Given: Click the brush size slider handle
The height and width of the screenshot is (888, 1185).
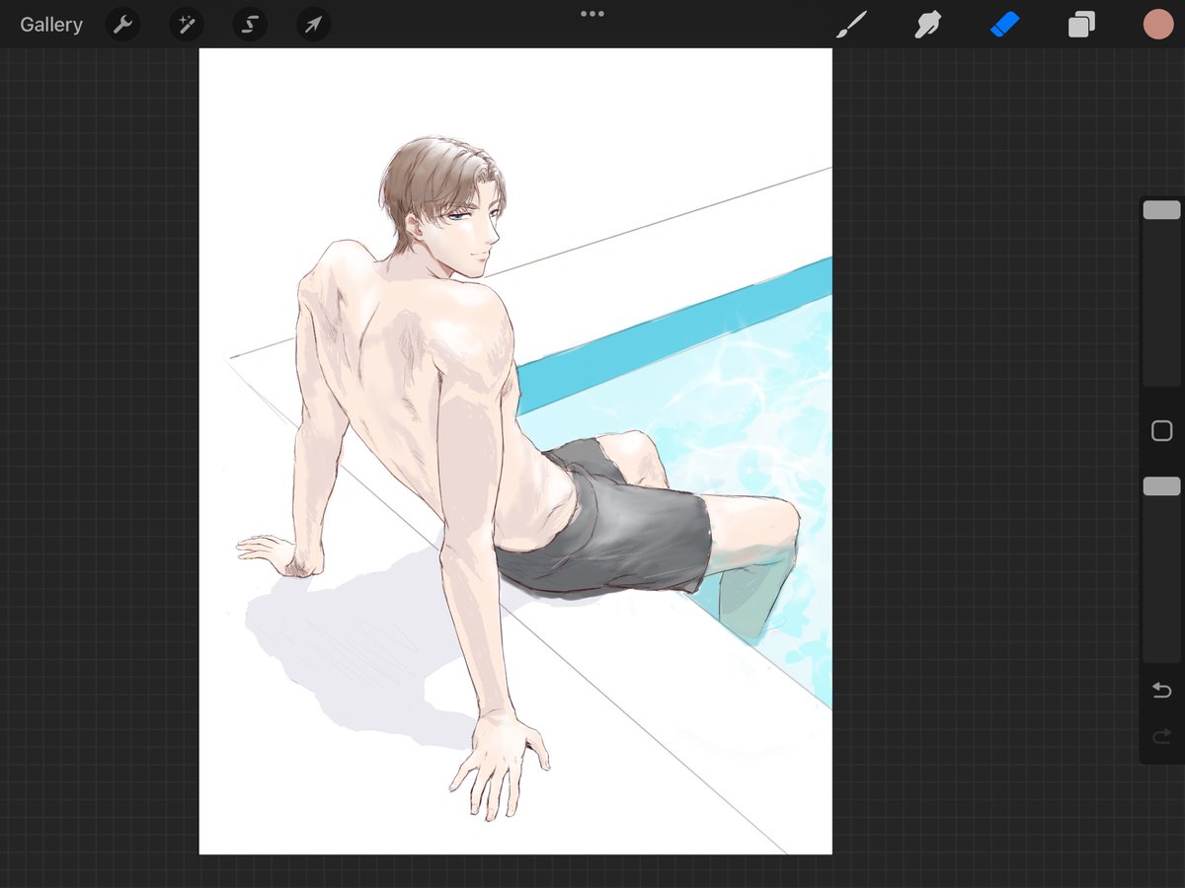Looking at the screenshot, I should click(1161, 210).
